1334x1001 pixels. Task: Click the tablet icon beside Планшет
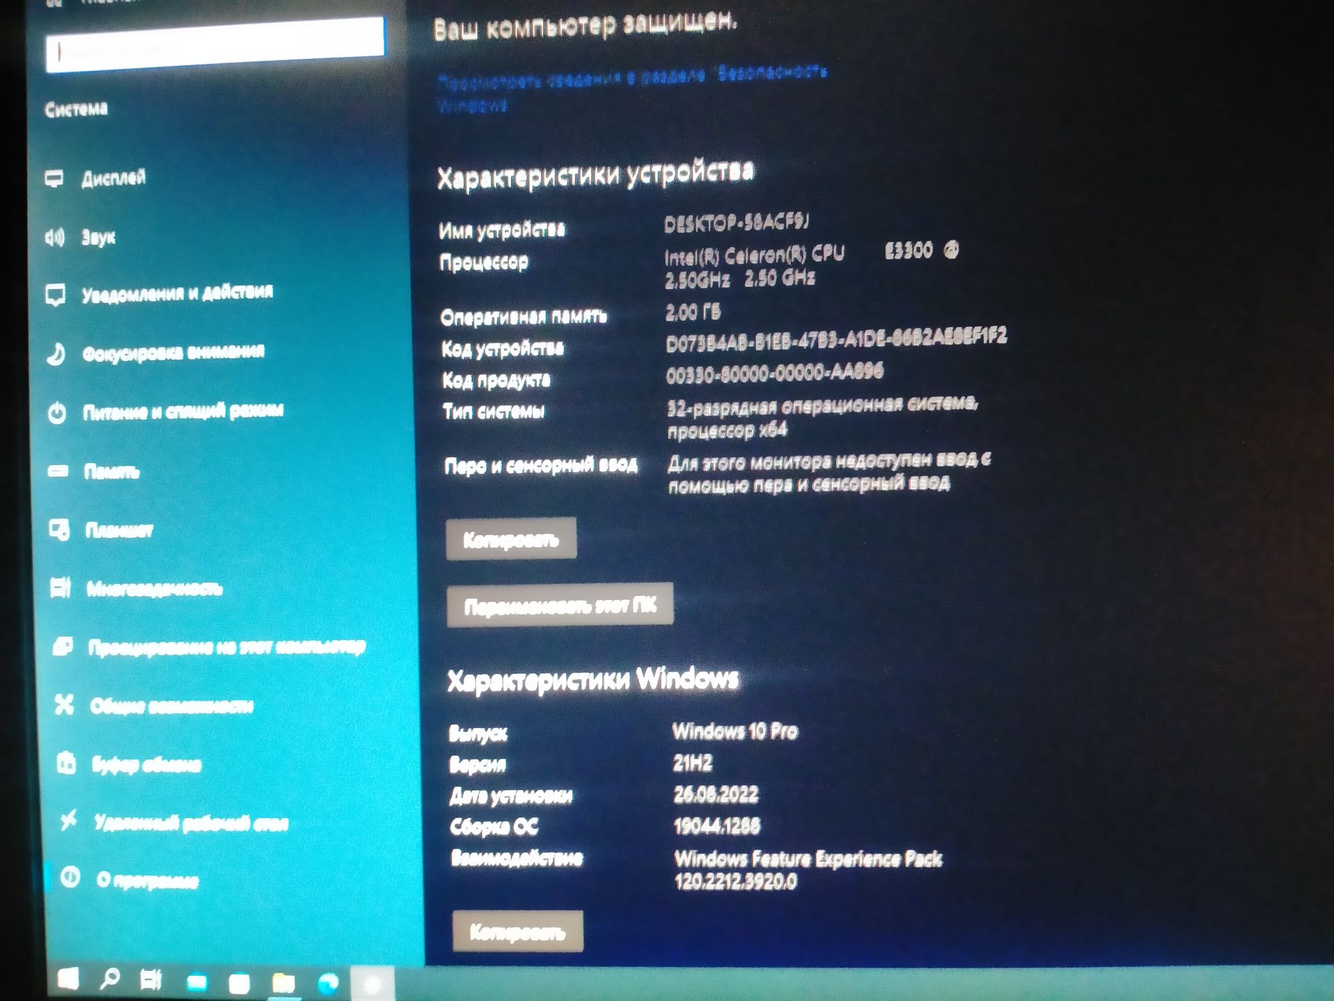point(59,530)
